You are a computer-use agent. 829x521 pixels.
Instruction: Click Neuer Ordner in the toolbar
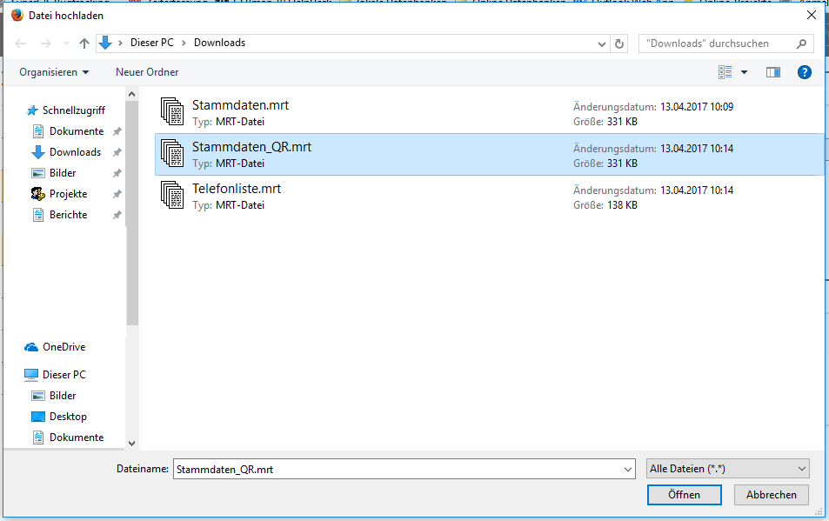coord(147,72)
